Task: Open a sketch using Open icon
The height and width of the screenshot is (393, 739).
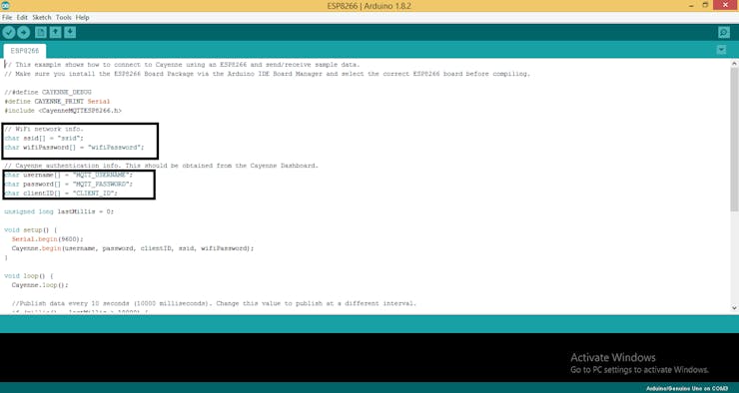Action: point(56,33)
